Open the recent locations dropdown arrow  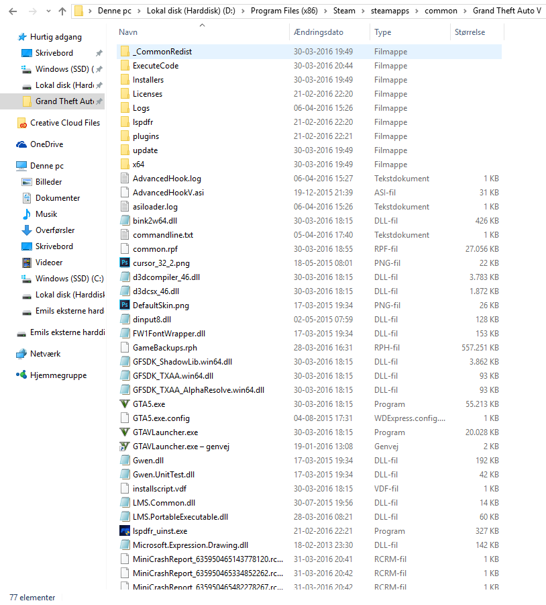48,11
